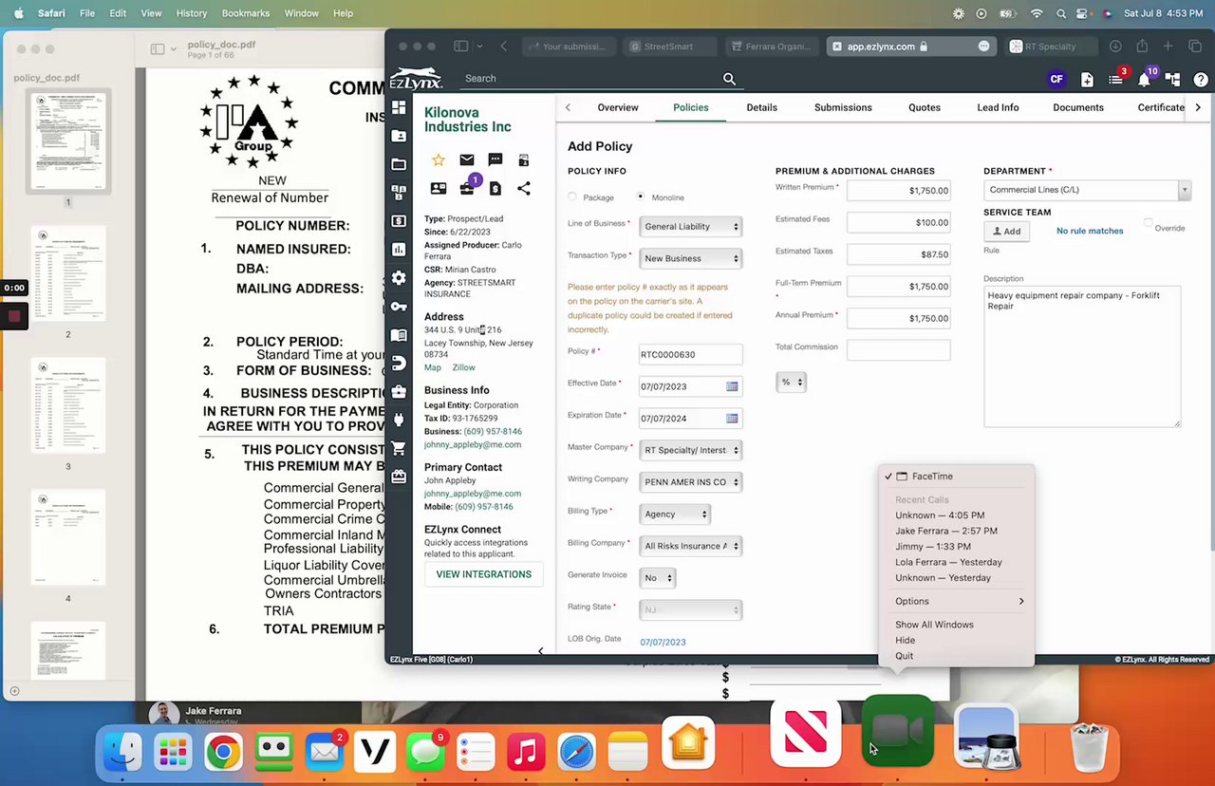Image resolution: width=1215 pixels, height=786 pixels.
Task: Click the Policy # input field
Action: 690,355
